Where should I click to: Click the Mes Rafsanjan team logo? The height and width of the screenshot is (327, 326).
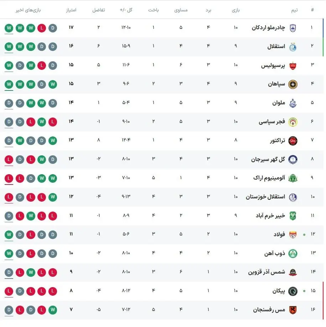[x=293, y=310]
